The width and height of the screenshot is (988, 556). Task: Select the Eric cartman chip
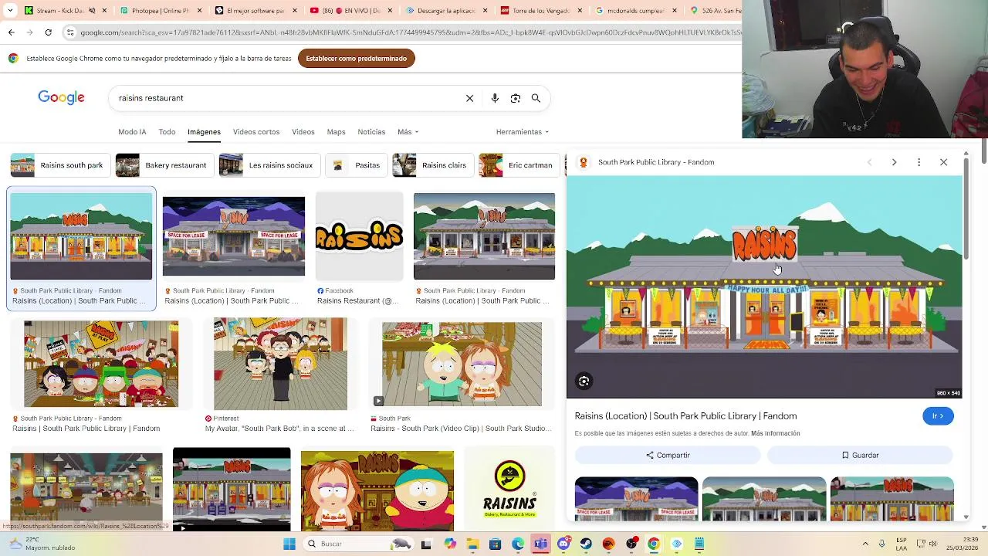pos(518,165)
